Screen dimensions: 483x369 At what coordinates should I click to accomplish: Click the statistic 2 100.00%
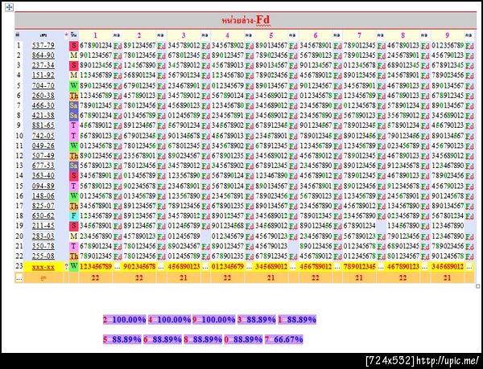coord(125,320)
